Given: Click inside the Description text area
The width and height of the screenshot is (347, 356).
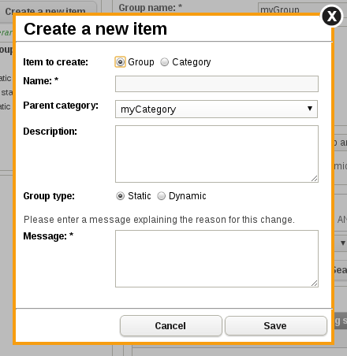Looking at the screenshot, I should [217, 154].
